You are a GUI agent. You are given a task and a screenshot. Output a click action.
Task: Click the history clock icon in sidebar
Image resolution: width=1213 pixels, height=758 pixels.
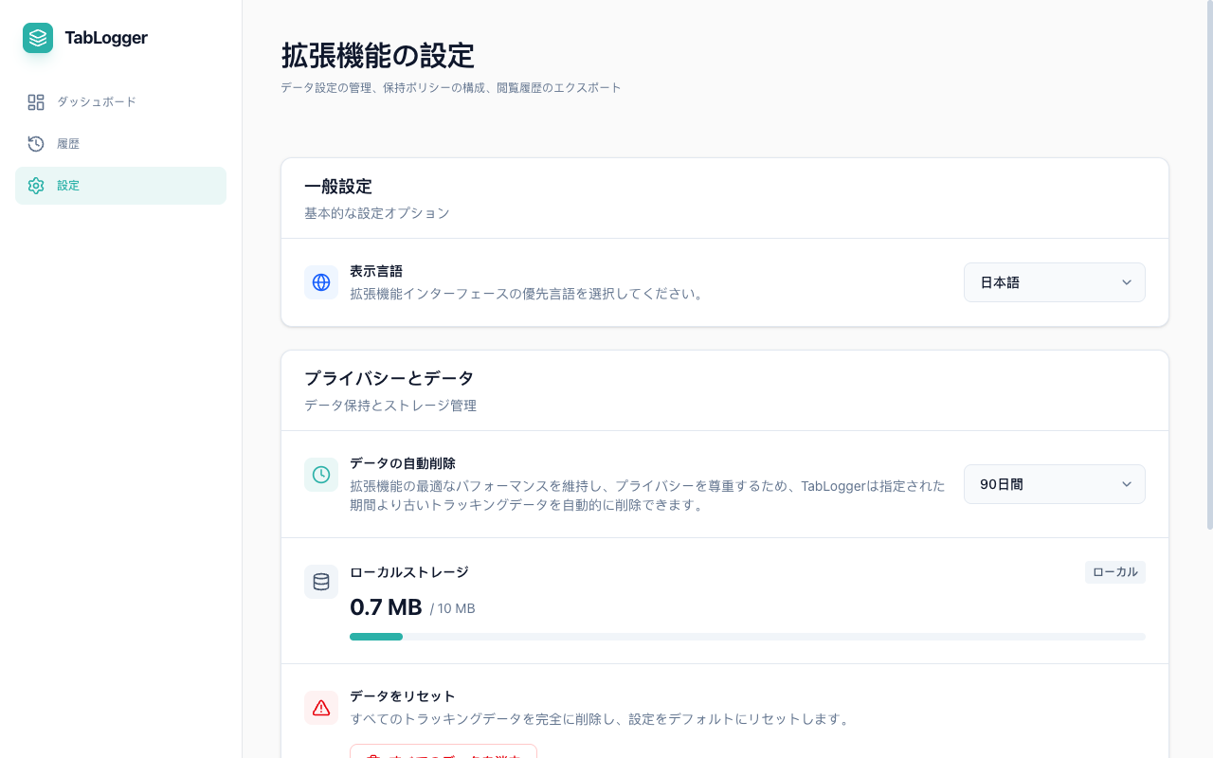tap(36, 143)
